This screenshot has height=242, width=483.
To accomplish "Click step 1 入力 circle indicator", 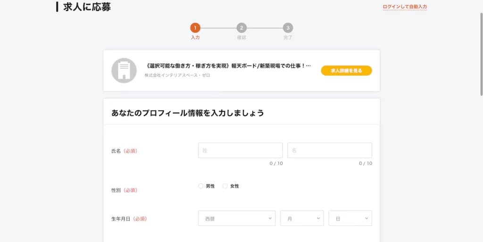I will (x=195, y=28).
